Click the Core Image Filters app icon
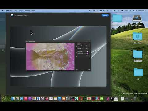The width and height of the screenshot is (148, 111). click(x=12, y=15)
